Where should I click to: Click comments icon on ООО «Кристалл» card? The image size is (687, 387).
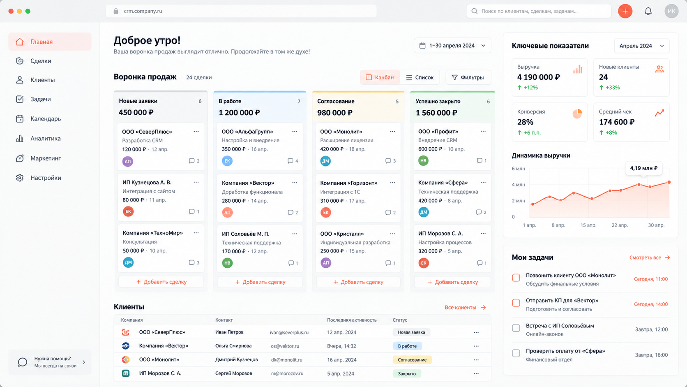point(388,263)
